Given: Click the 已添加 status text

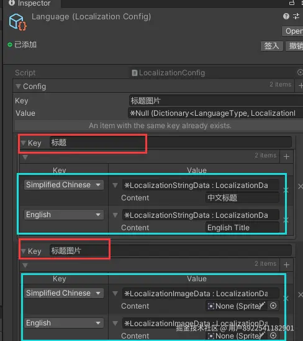Looking at the screenshot, I should (x=25, y=45).
